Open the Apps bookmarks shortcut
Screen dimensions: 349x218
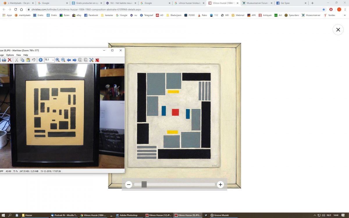tap(7, 15)
